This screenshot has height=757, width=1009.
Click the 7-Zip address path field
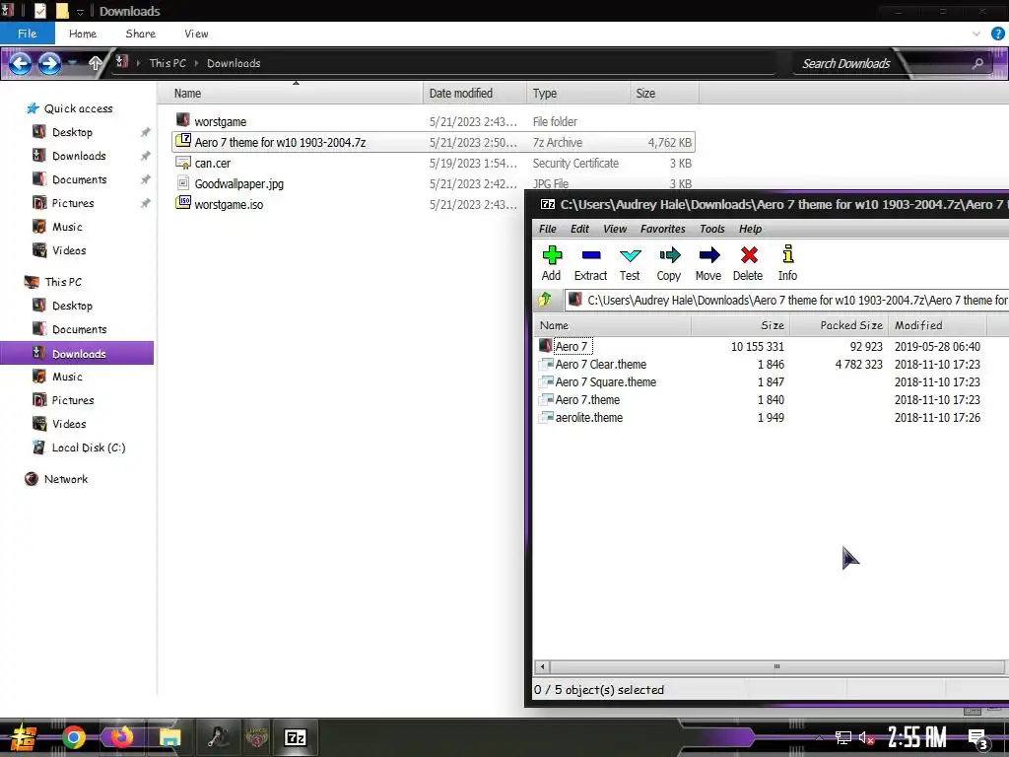tap(787, 300)
